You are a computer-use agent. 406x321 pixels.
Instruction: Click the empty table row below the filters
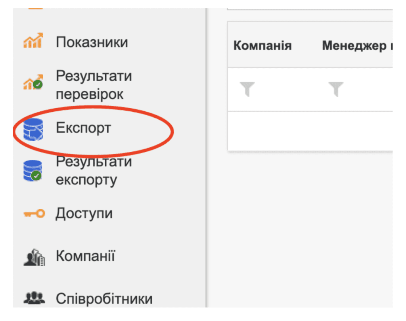tap(310, 131)
